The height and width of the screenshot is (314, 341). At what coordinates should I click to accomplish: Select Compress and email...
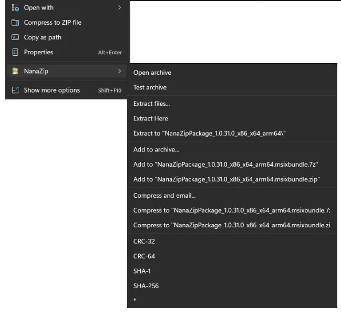coord(232,196)
